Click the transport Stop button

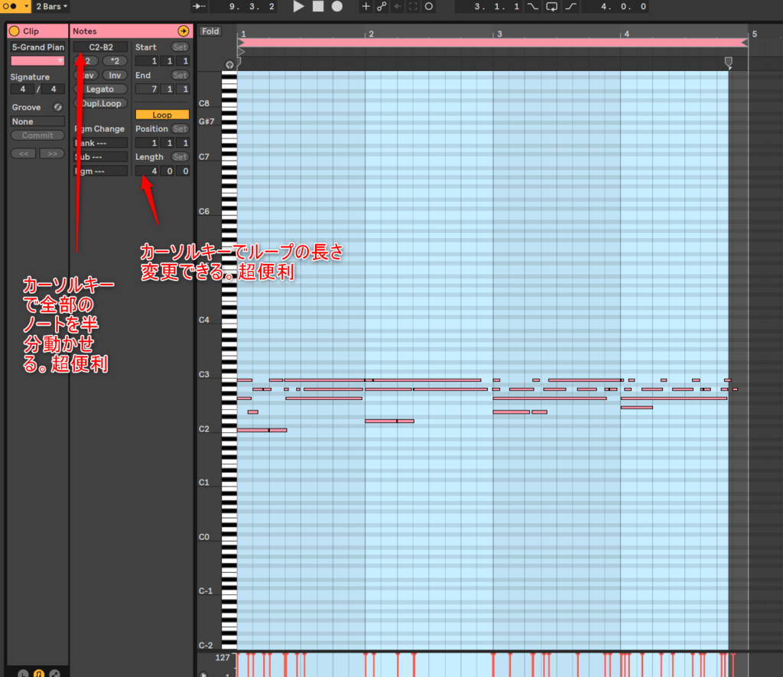[x=318, y=6]
